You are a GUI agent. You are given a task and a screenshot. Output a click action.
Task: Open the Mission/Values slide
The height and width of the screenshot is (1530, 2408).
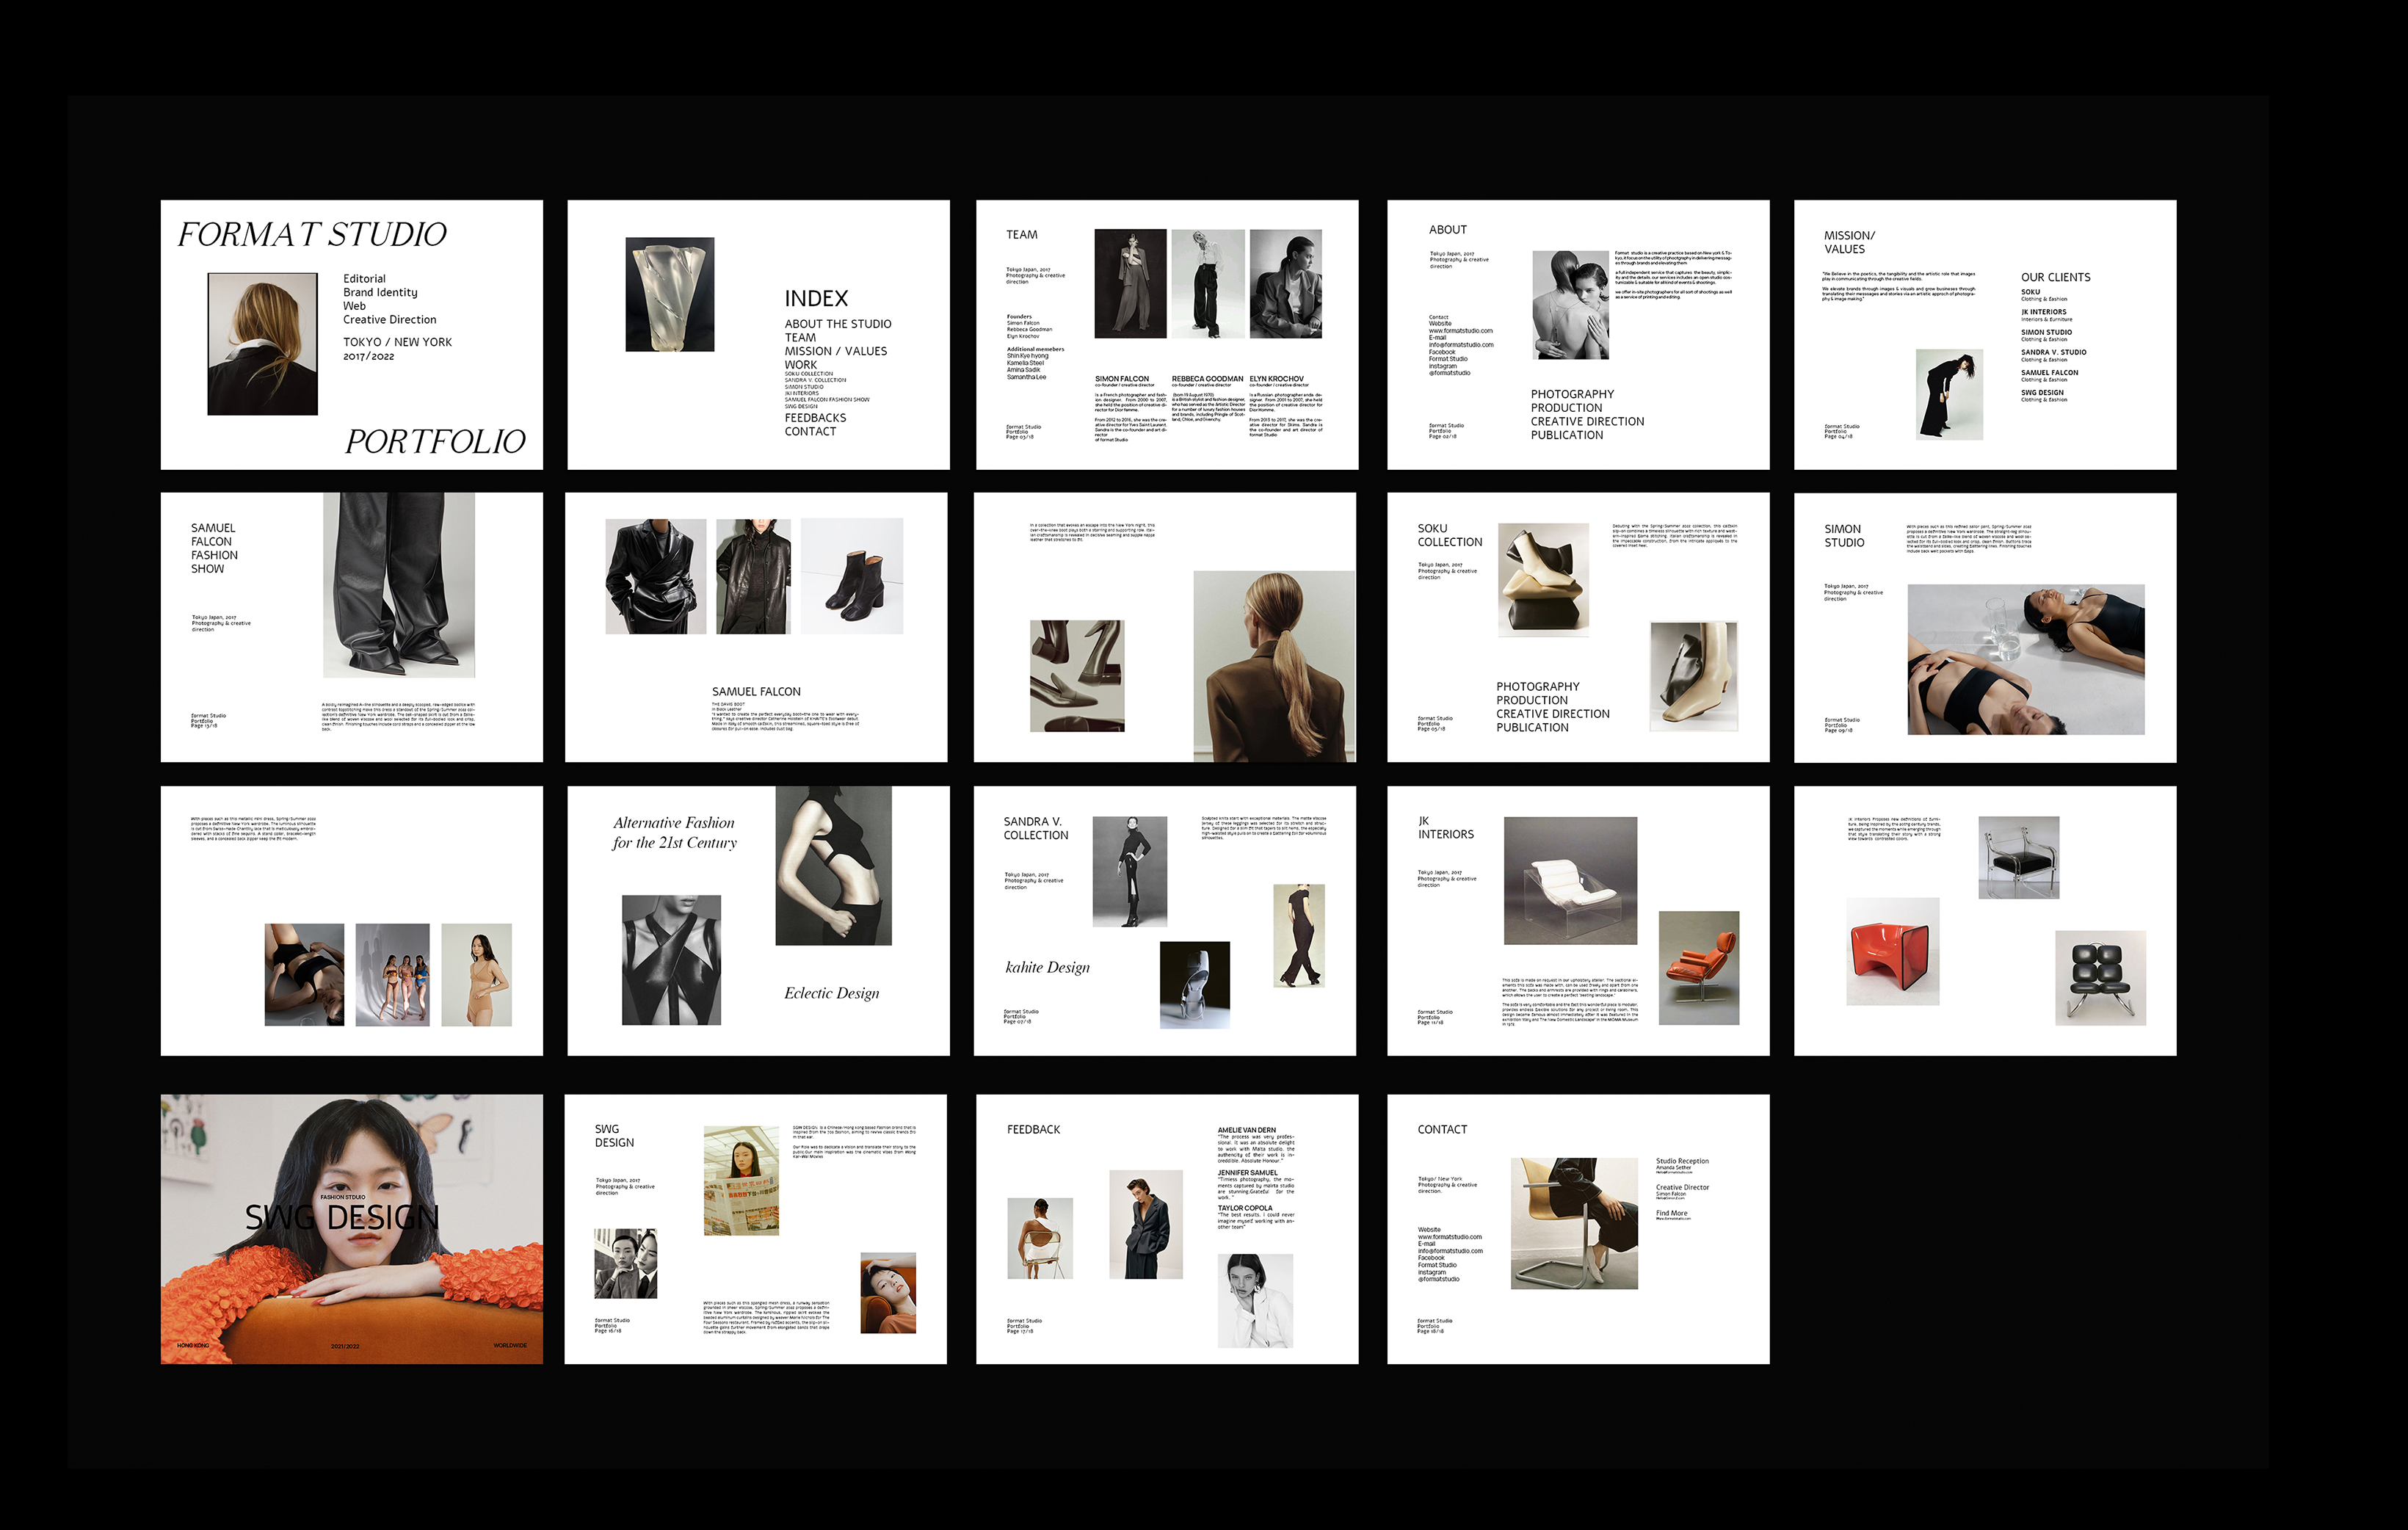(1984, 334)
